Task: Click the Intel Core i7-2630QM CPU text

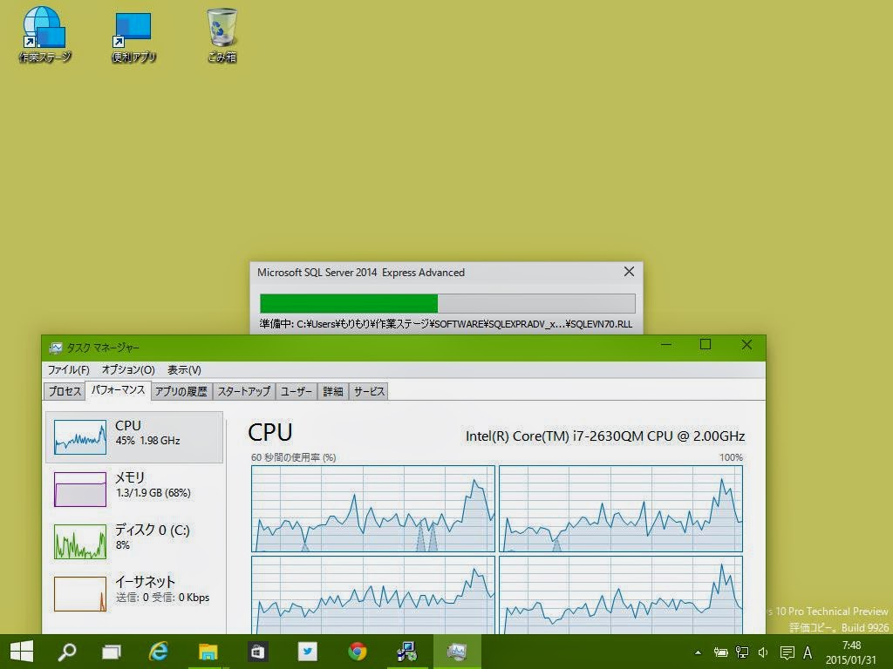Action: click(605, 436)
